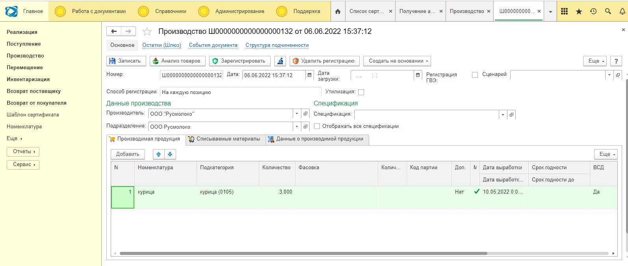Open the Favorites star in top bar

pyautogui.click(x=579, y=11)
